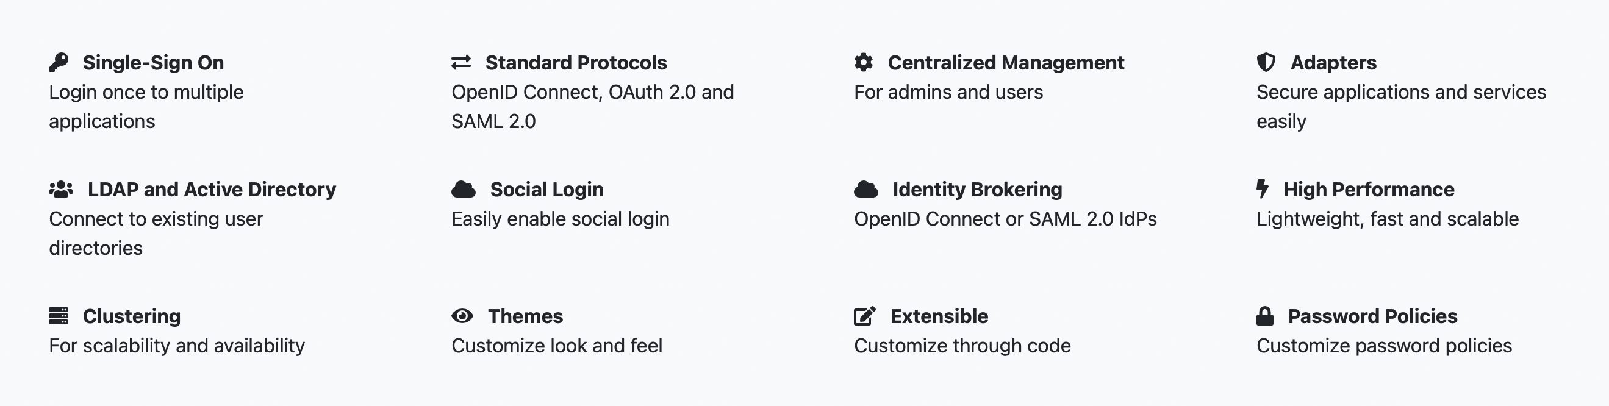Click the server stack Clustering icon

pyautogui.click(x=59, y=316)
